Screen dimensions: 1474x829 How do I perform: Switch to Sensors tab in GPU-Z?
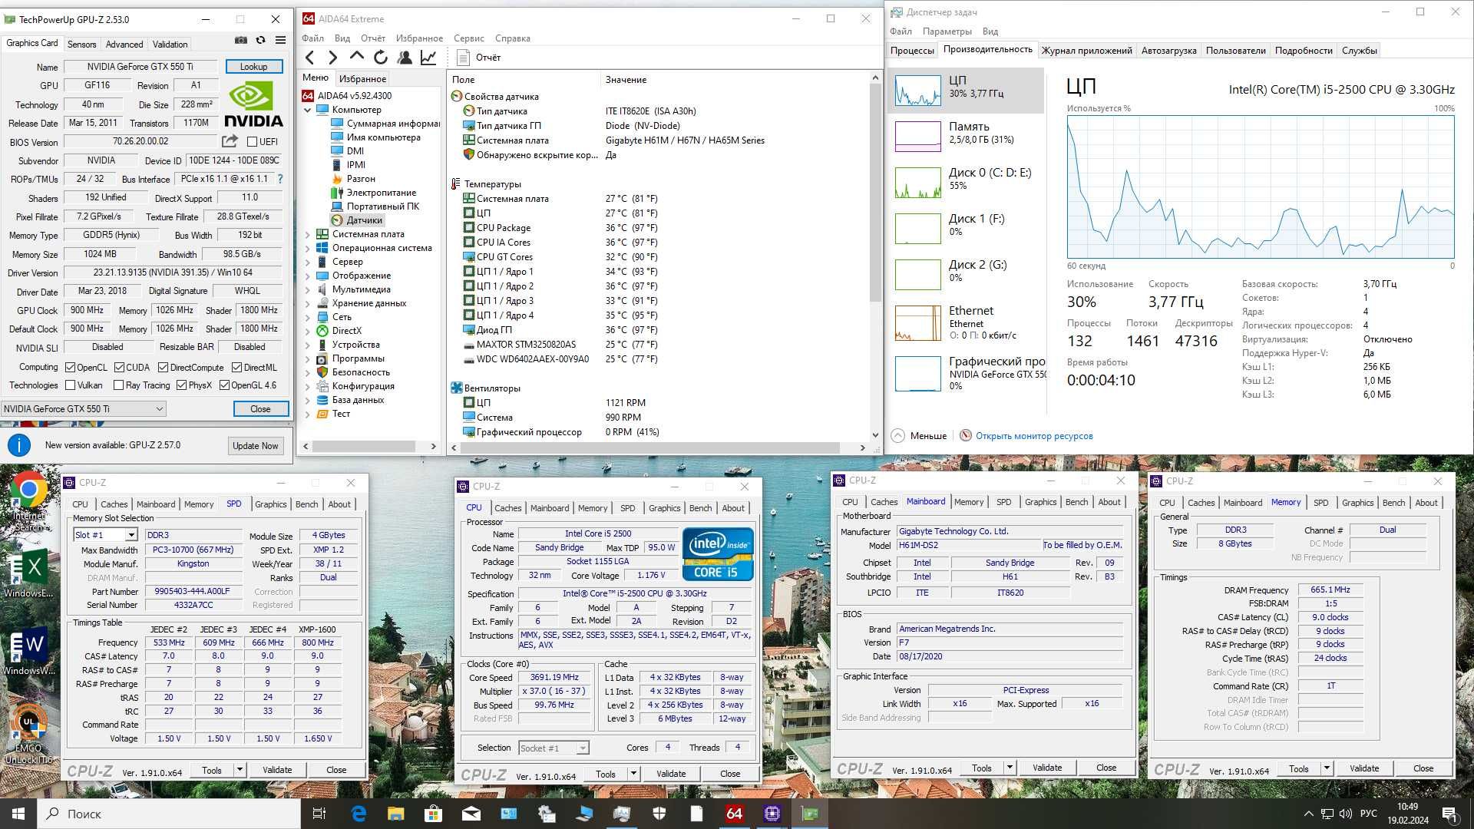[82, 45]
